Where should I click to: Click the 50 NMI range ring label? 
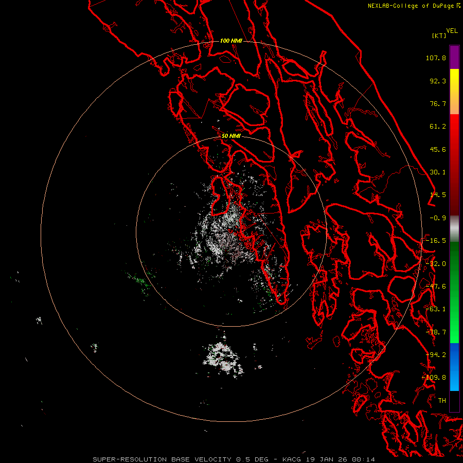pos(231,136)
